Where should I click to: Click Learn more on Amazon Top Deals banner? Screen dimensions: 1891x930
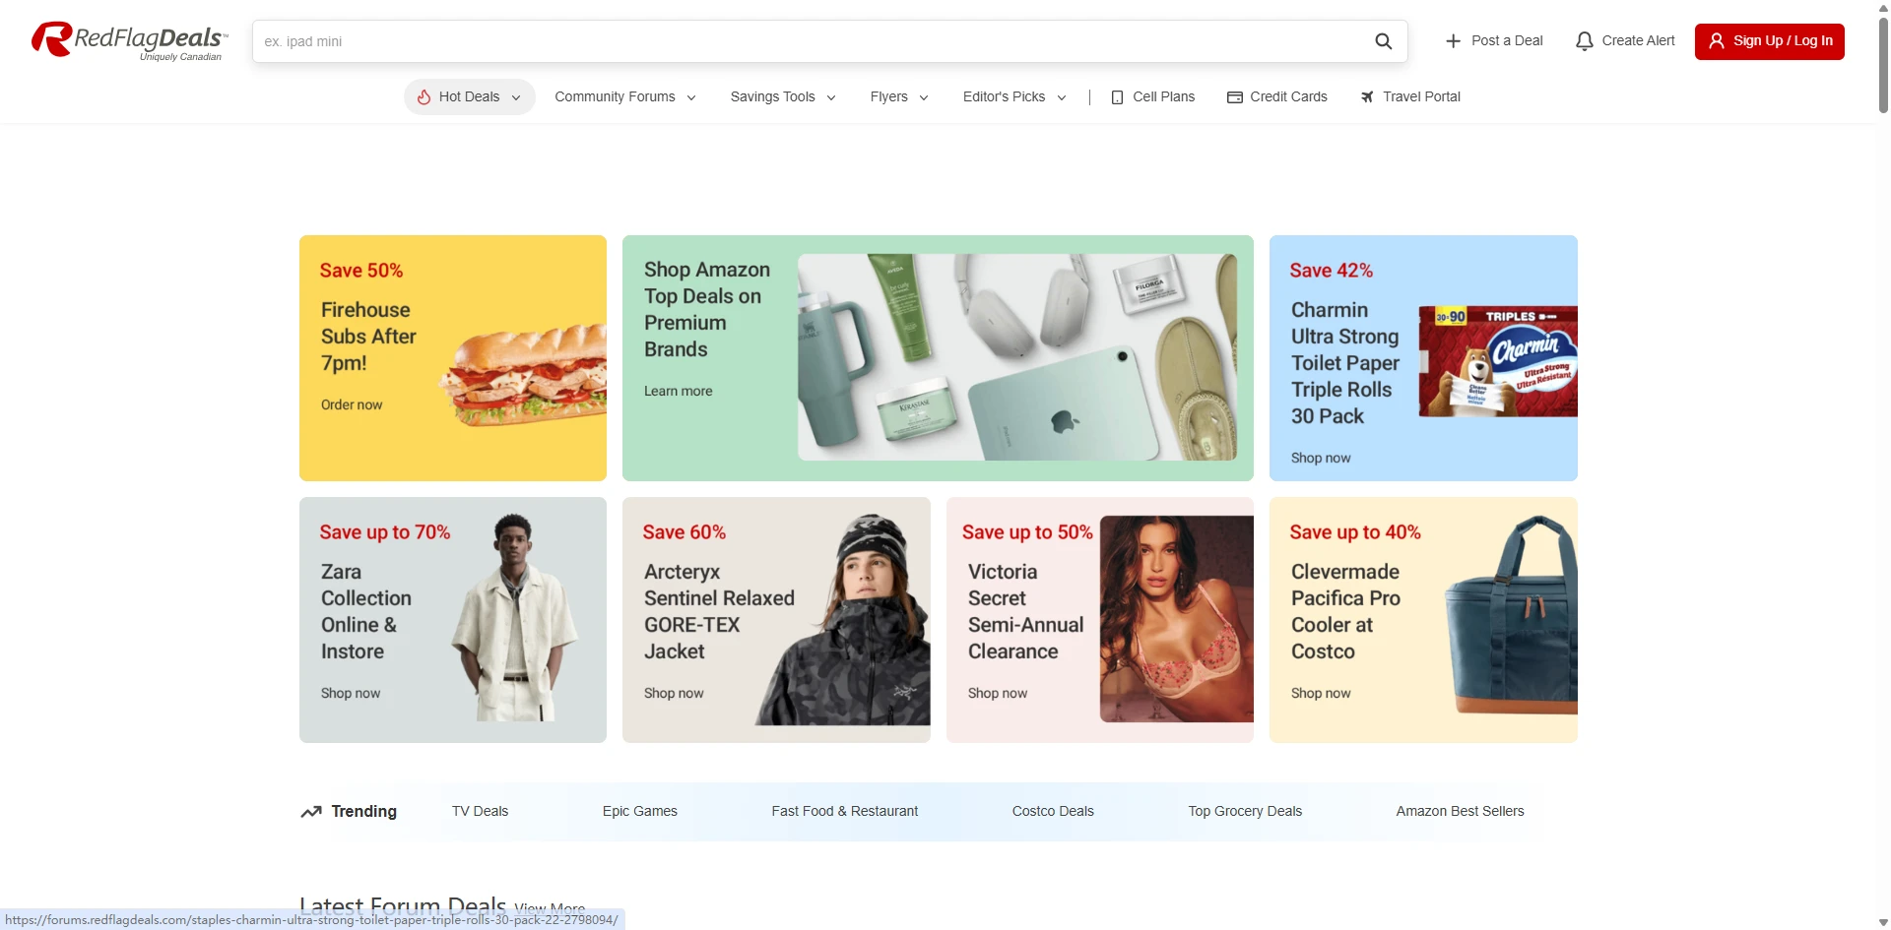(678, 391)
